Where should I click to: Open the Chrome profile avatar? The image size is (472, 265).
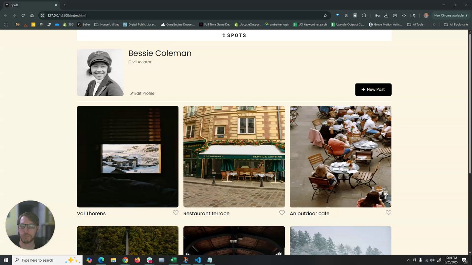tap(426, 15)
